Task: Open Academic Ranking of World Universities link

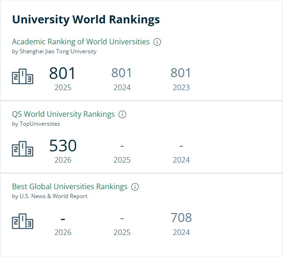Action: (x=81, y=42)
